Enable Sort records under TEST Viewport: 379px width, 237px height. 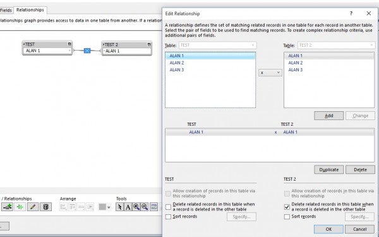[x=168, y=217]
